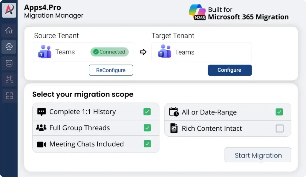This screenshot has height=177, width=306.
Task: Click the 'Full Group Threads' label
Action: pos(79,128)
